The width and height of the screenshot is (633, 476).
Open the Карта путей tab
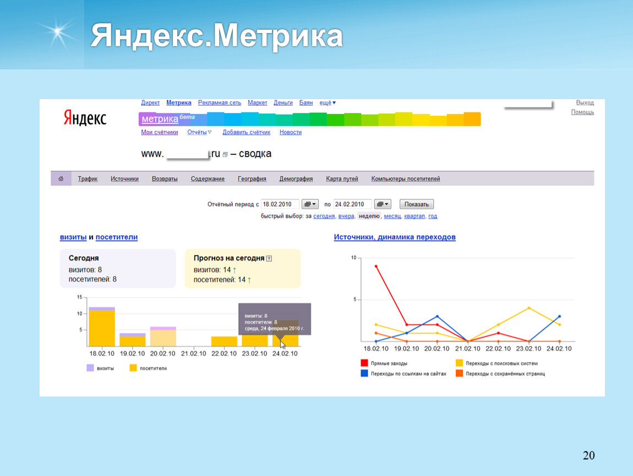(342, 178)
